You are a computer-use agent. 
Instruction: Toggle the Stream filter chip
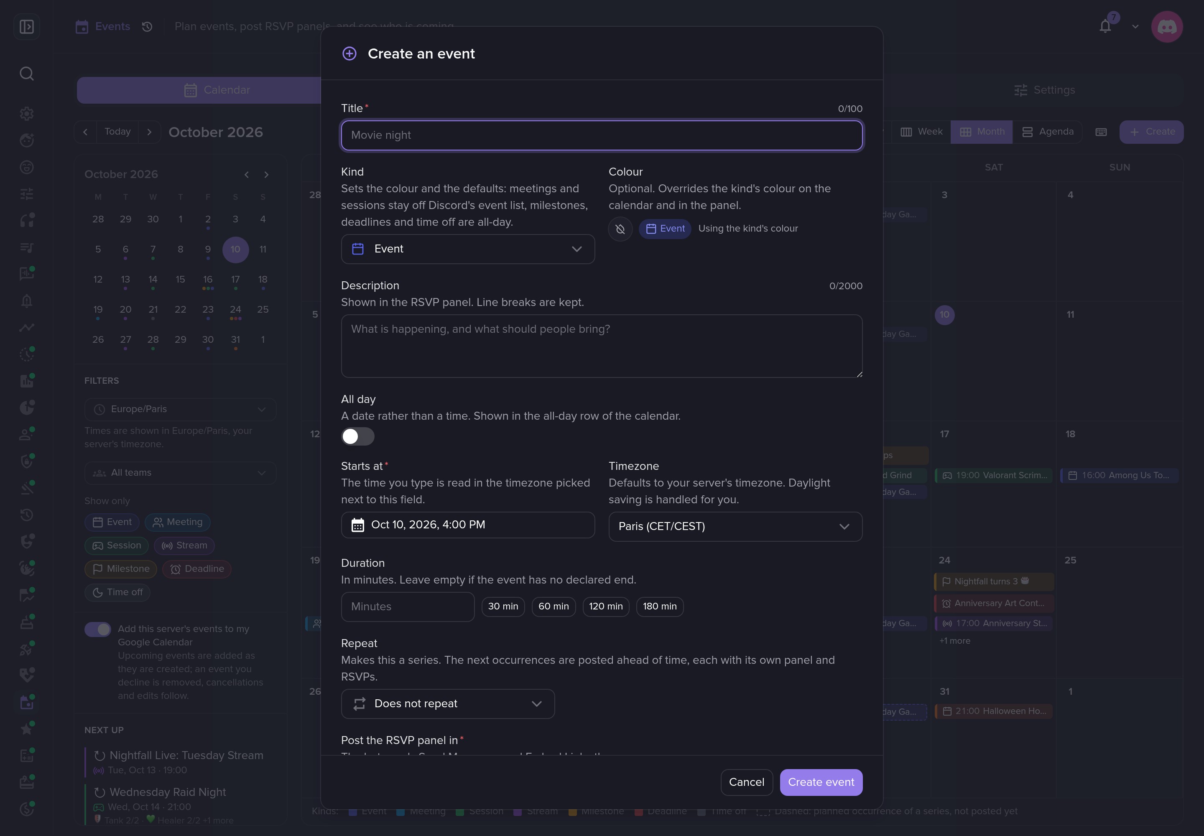point(184,546)
